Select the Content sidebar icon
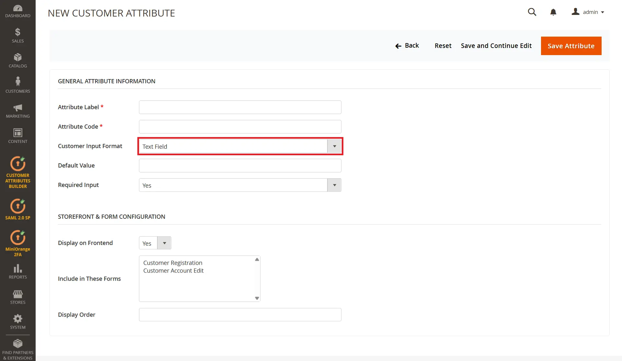Viewport: 622px width, 361px height. tap(17, 135)
